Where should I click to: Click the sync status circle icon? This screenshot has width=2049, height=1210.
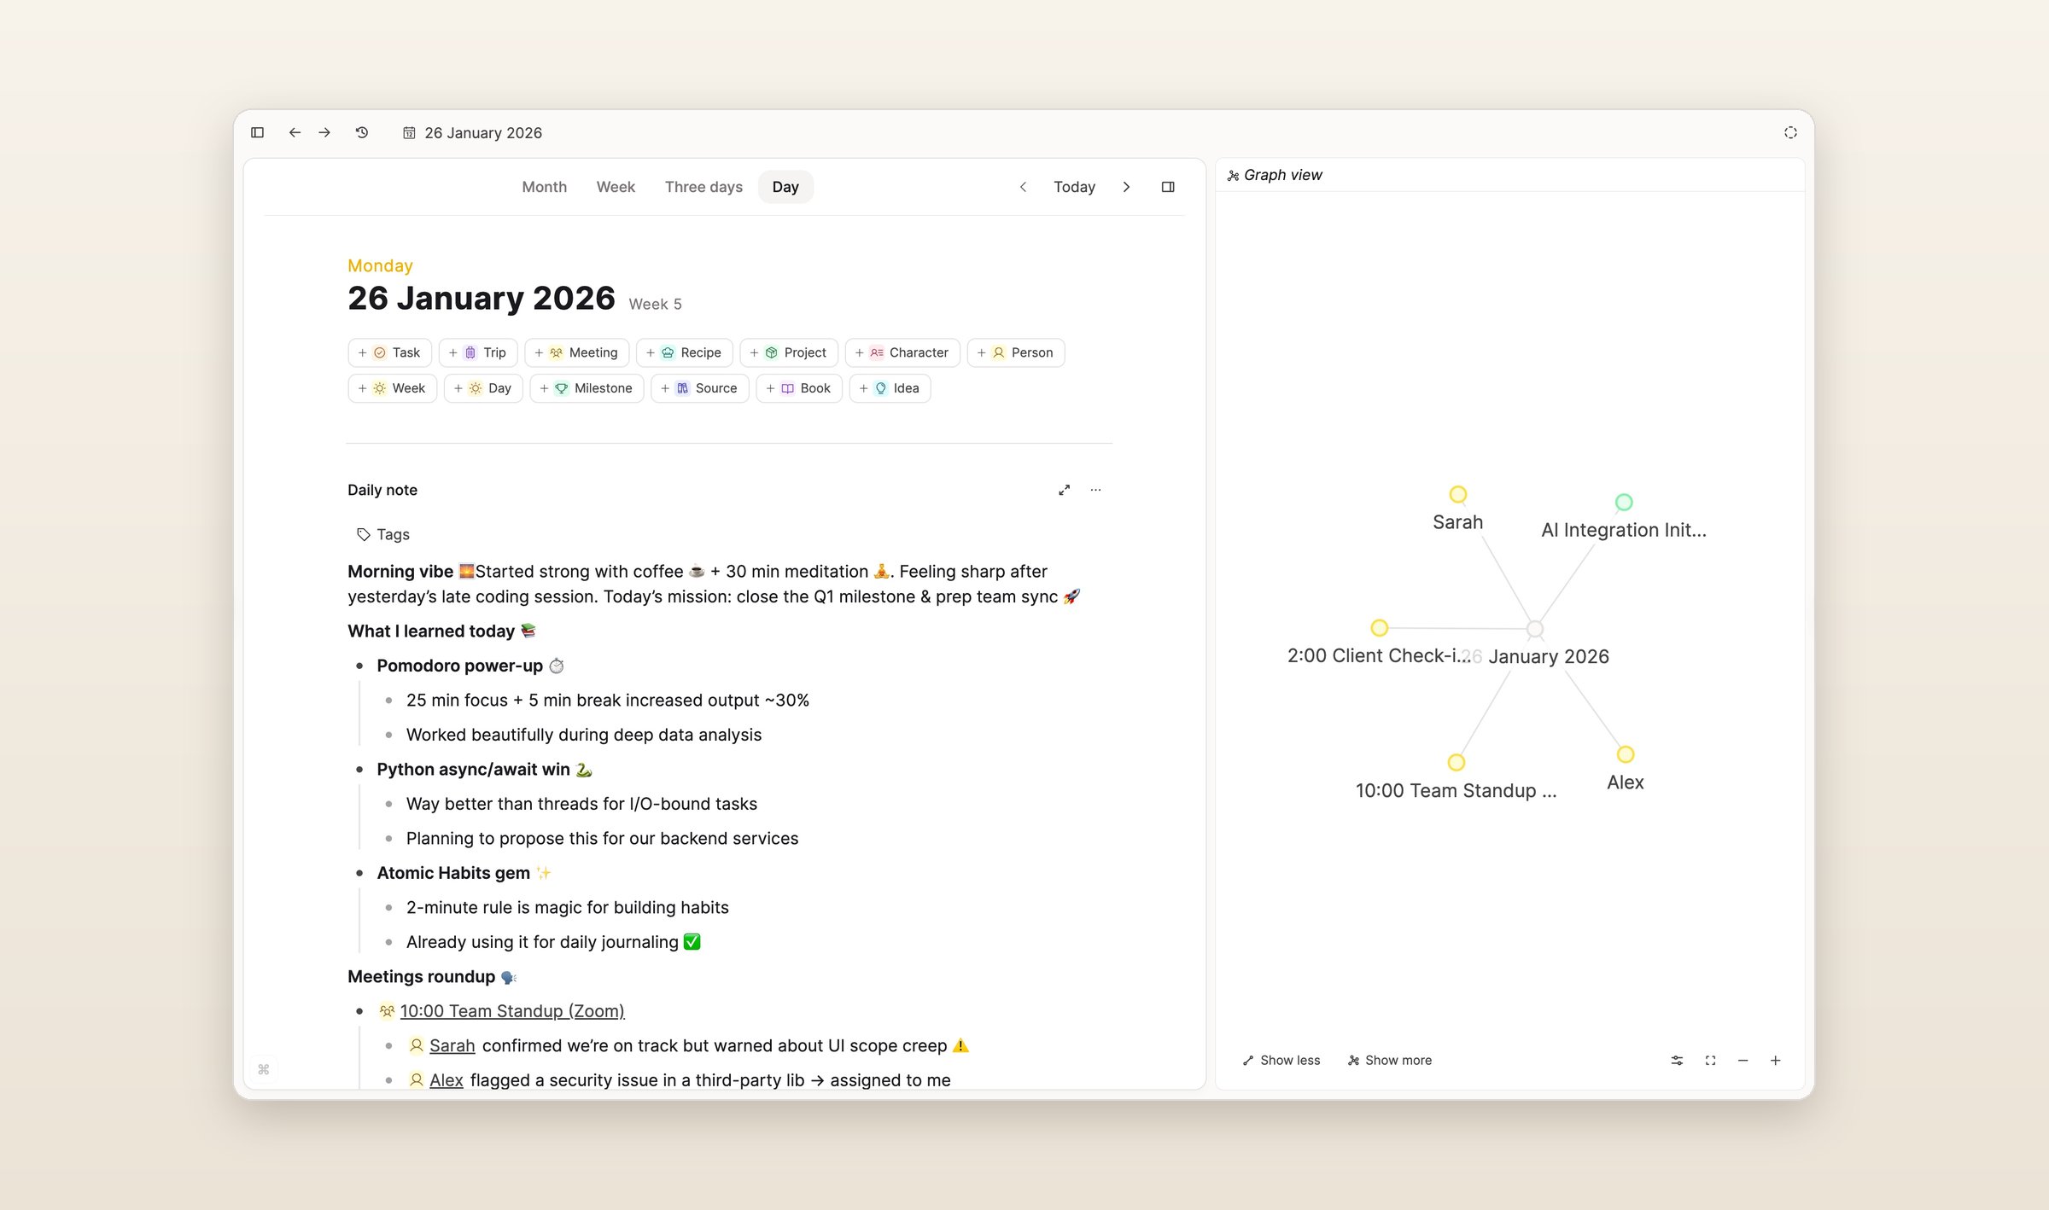click(1790, 132)
